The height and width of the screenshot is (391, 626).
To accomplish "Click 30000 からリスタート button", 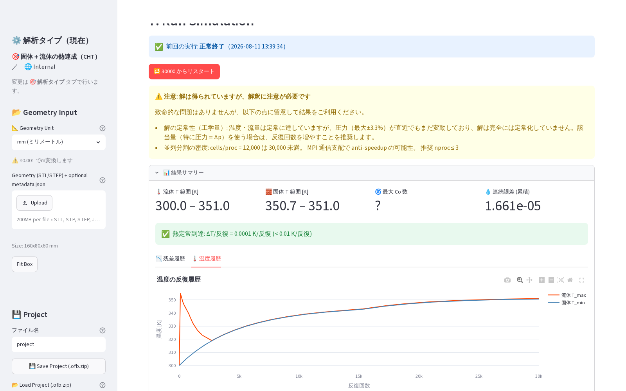I will pos(184,72).
